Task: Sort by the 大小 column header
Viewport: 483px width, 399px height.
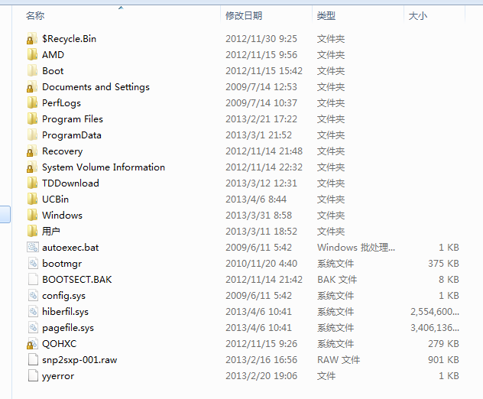Action: [418, 16]
